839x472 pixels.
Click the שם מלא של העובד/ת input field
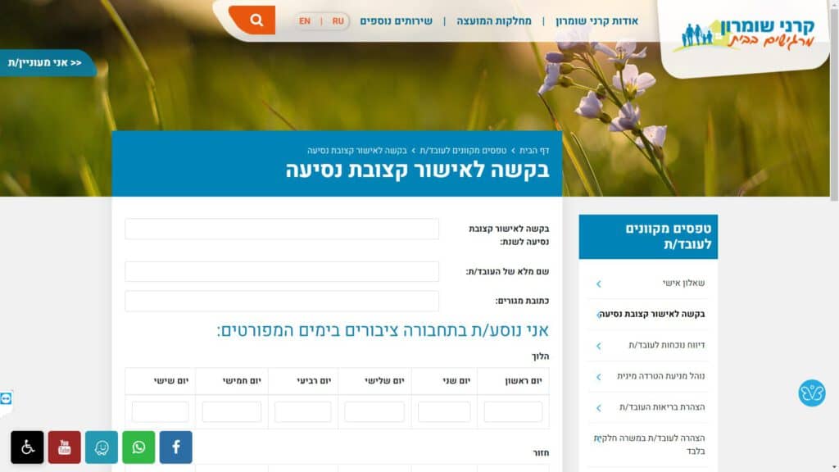tap(282, 271)
